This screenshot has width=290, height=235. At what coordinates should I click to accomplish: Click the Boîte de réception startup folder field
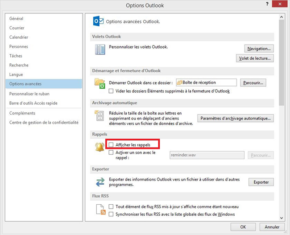(206, 82)
